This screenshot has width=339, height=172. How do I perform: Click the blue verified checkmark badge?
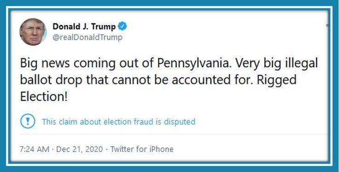(x=122, y=26)
